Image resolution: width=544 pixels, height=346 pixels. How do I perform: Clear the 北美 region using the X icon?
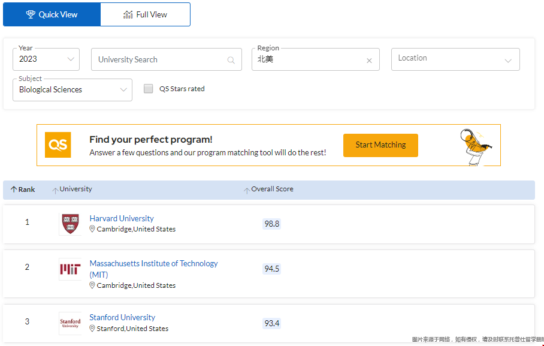(369, 59)
